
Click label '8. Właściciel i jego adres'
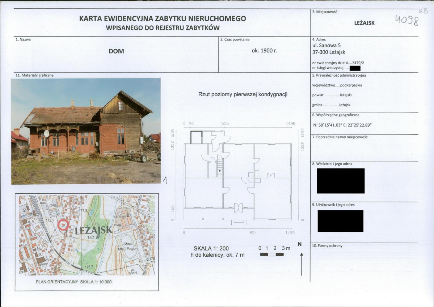point(332,164)
